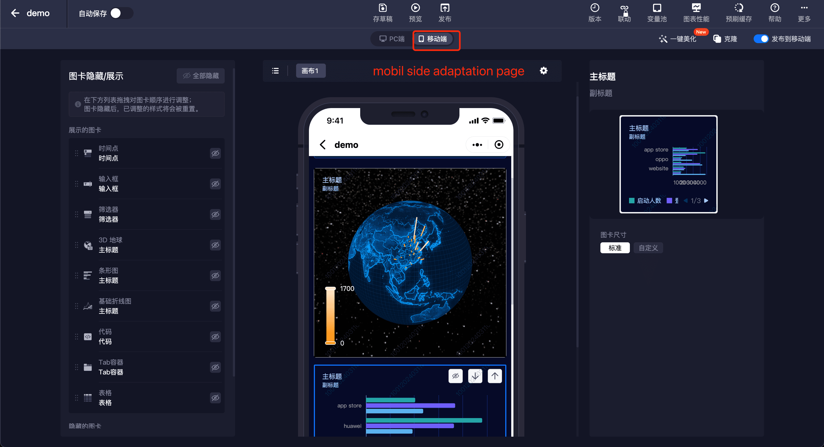The height and width of the screenshot is (447, 824).
Task: Click the globe color scale bar
Action: click(x=330, y=316)
